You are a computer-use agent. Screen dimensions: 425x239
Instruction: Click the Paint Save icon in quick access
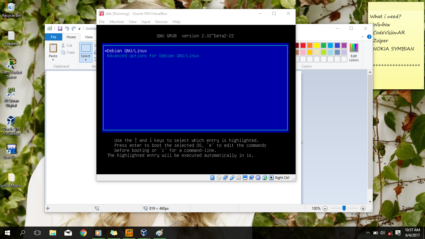[60, 29]
